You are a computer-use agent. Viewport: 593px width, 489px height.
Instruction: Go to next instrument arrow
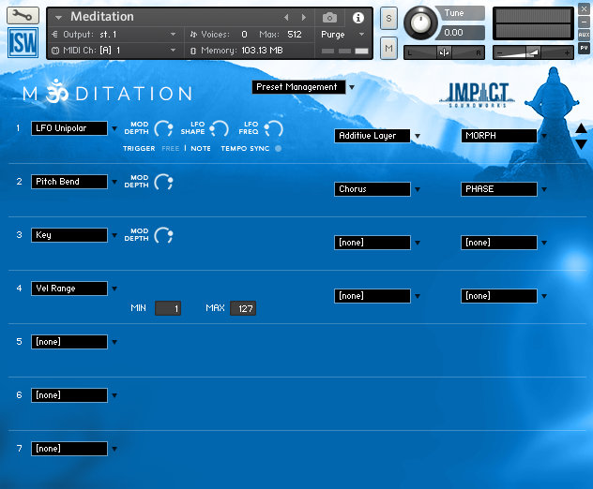tap(303, 18)
